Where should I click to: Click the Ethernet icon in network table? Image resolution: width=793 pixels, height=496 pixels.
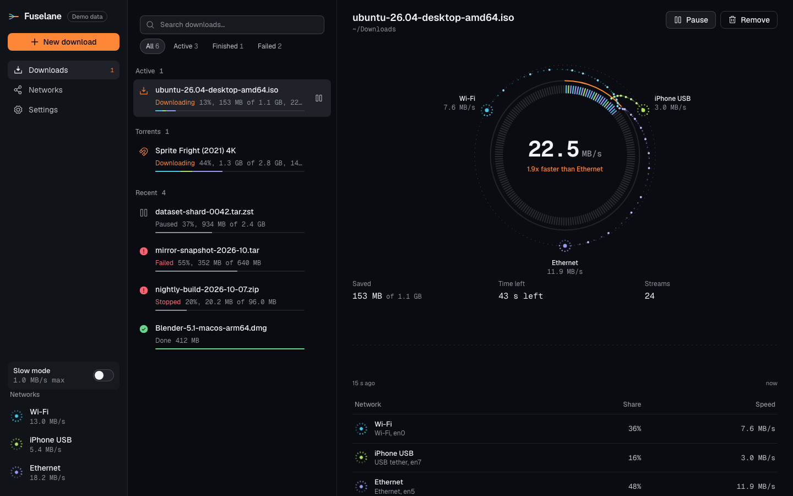361,486
